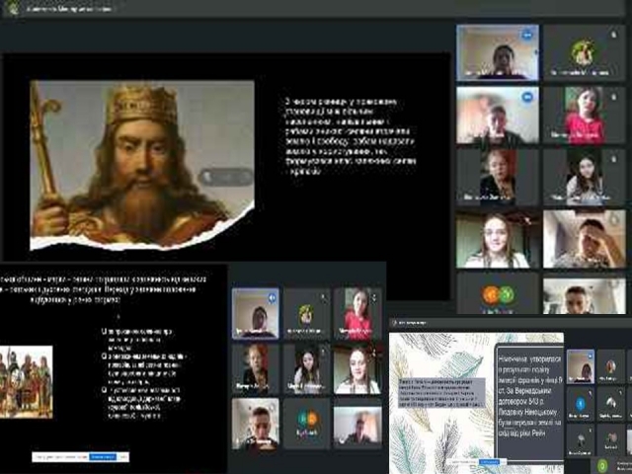Select the boy's tile in the bottom-left window's last row
The width and height of the screenshot is (632, 474).
255,424
